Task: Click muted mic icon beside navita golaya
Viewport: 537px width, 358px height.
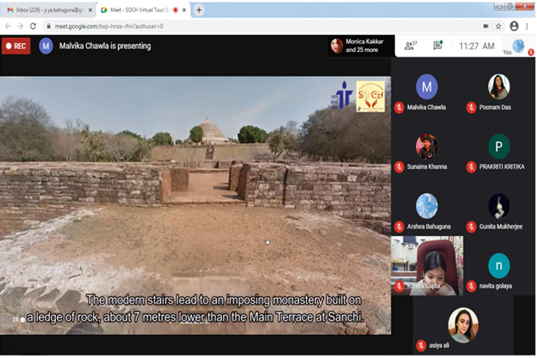Action: pos(471,286)
